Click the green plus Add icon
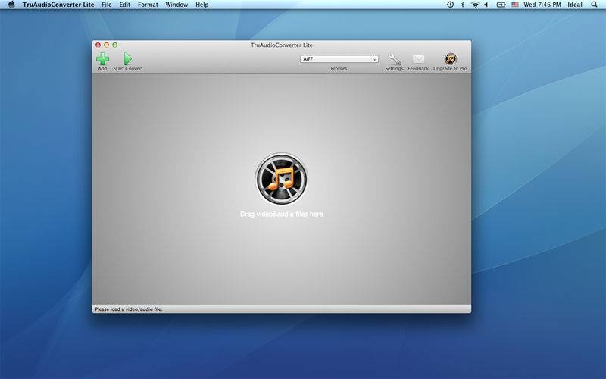Screen dimensions: 606x379 [x=102, y=59]
